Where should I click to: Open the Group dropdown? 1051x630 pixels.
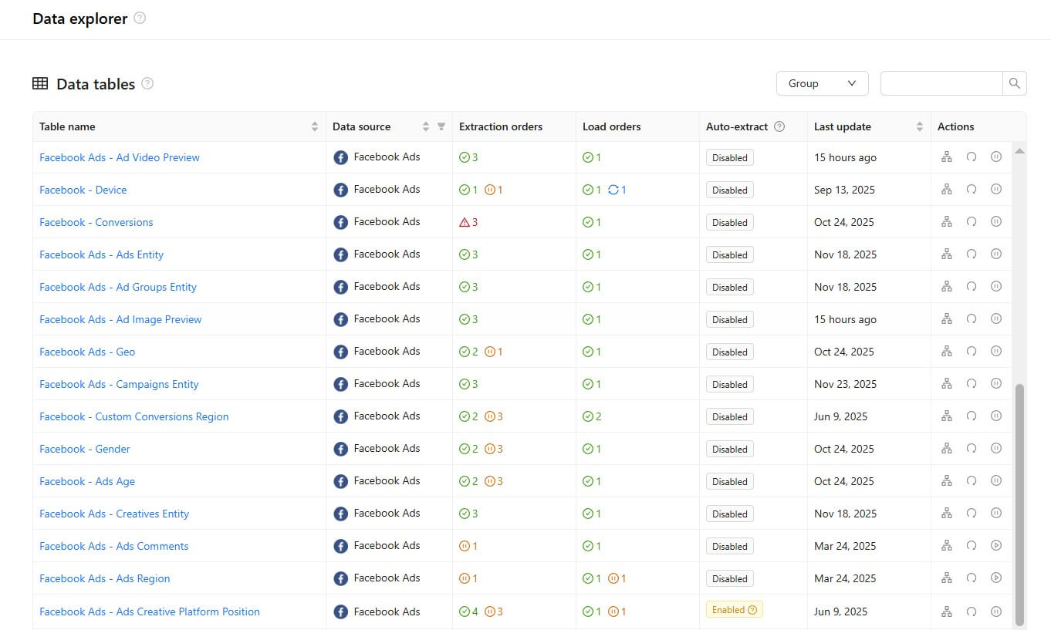click(x=822, y=83)
